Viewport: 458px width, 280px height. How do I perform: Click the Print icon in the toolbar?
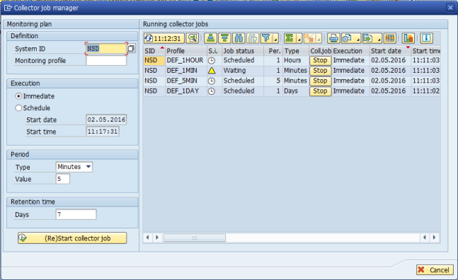[333, 38]
